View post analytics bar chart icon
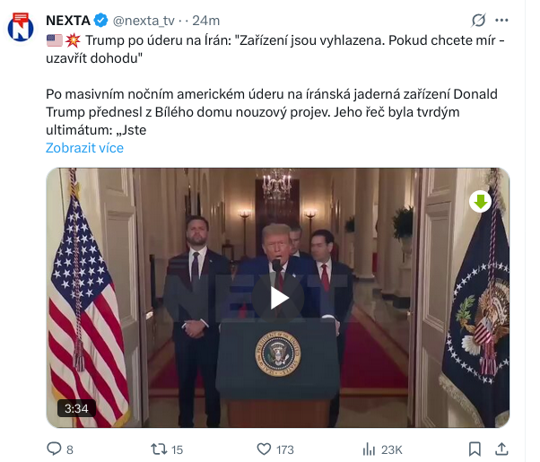This screenshot has height=462, width=540. 369,449
